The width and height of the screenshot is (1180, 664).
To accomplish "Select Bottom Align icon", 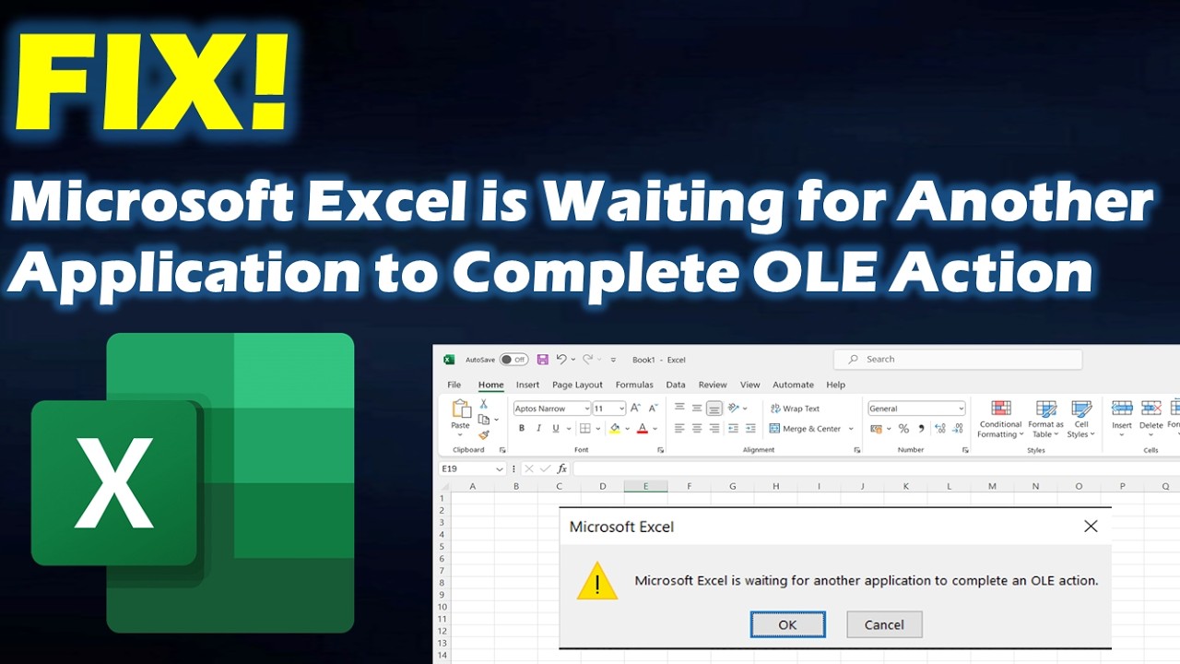I will (x=714, y=408).
